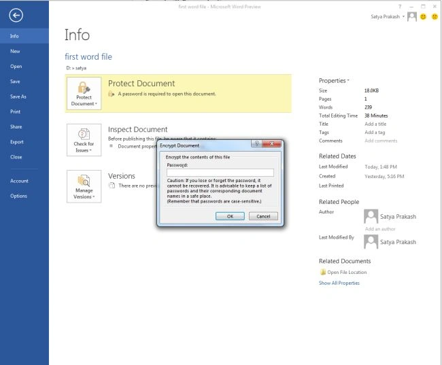Click Last Modified By Satya Prakash avatar
442x365 pixels.
[371, 242]
